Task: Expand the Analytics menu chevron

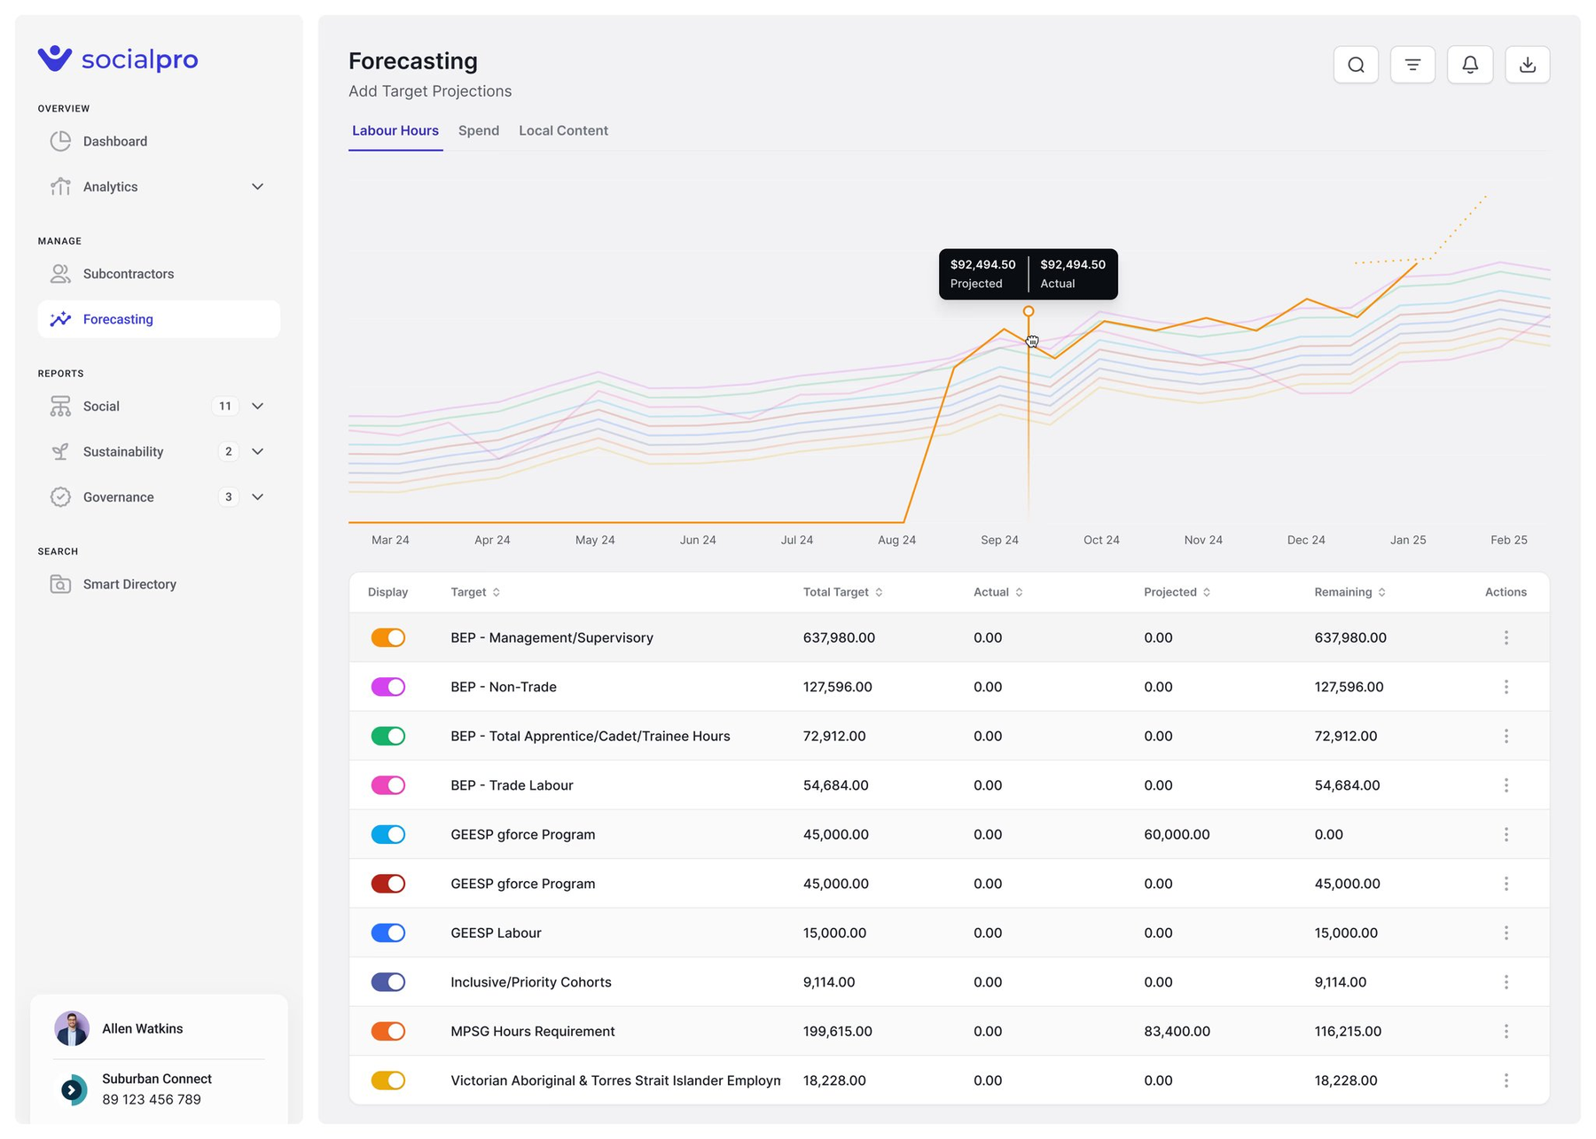Action: click(257, 186)
